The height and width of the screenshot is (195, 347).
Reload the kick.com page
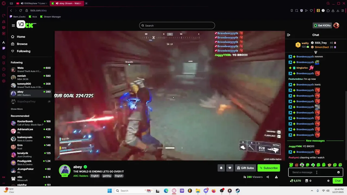[x=21, y=10]
